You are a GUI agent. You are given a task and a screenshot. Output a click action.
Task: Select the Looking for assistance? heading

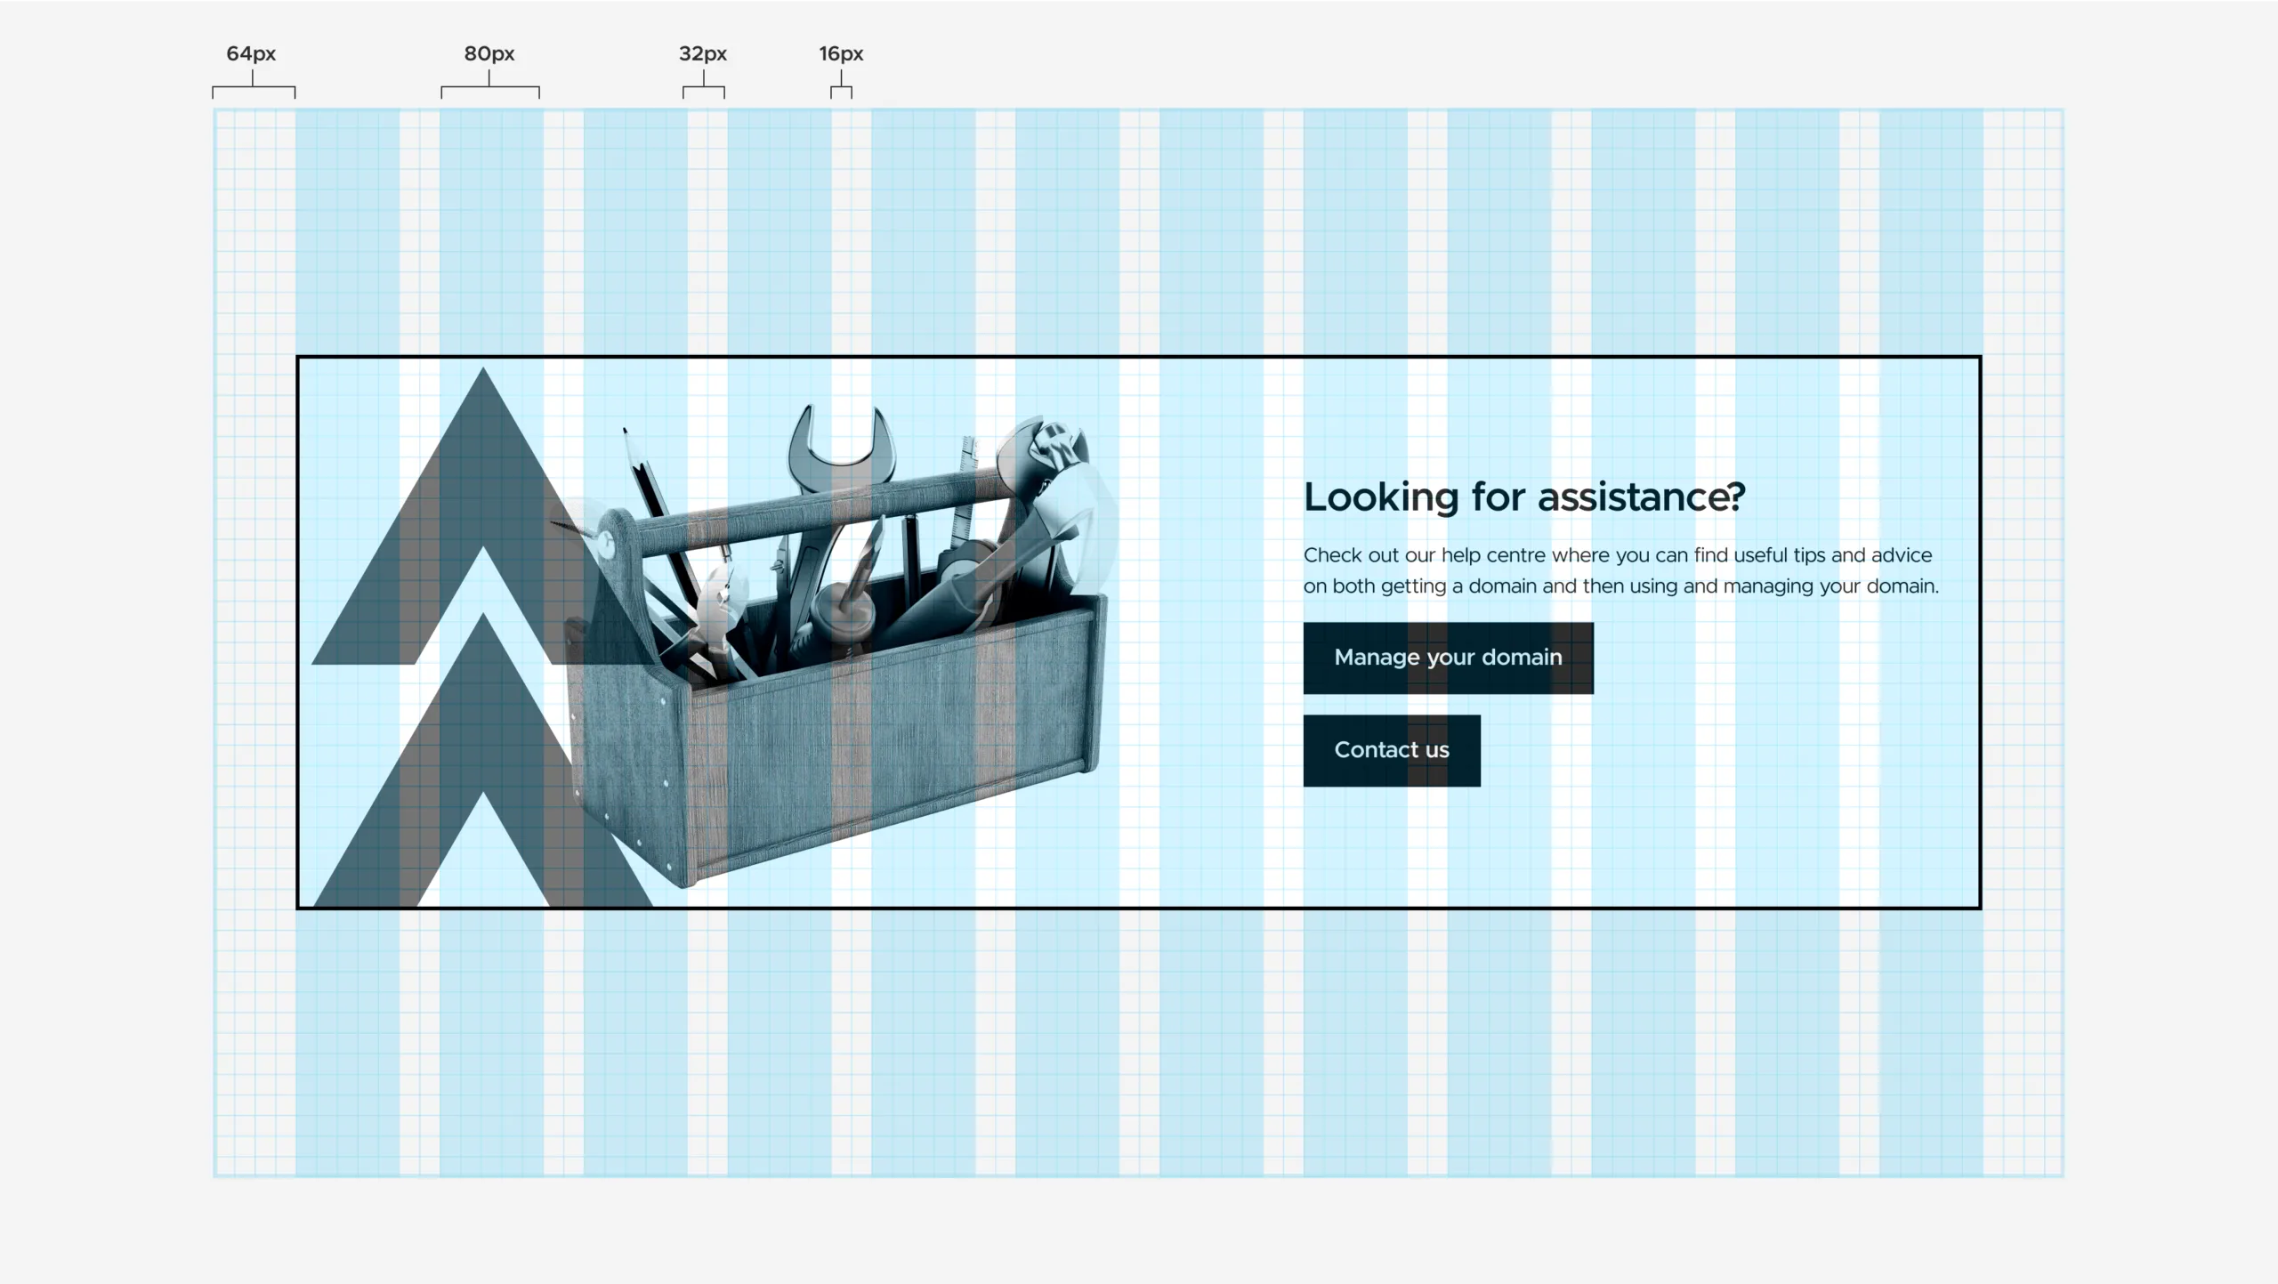click(1523, 497)
